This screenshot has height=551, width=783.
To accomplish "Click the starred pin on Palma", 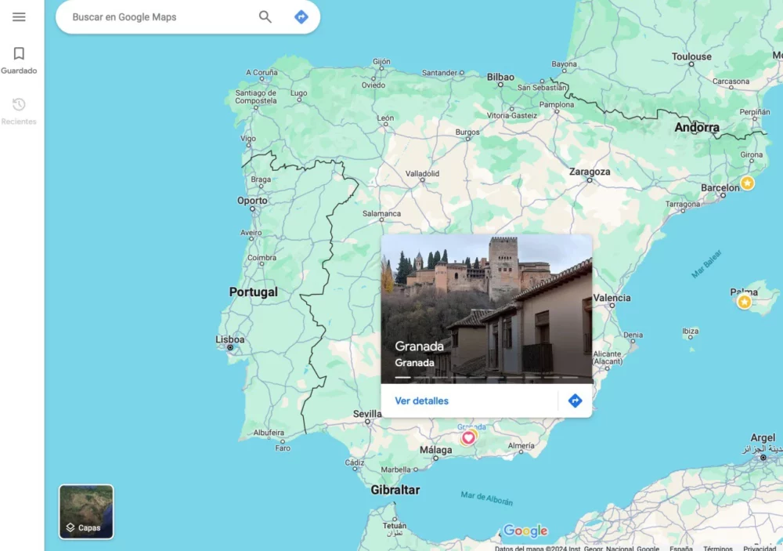I will 745,302.
